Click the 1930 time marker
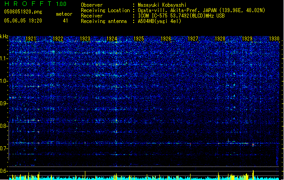Screen dimensions: 284x180 pyautogui.click(x=274, y=39)
